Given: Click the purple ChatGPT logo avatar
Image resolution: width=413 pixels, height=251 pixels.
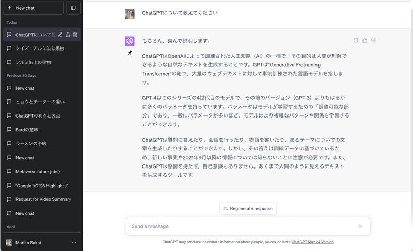Looking at the screenshot, I should tap(130, 41).
